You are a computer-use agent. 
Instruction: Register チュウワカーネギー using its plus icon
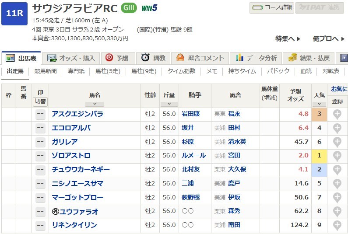(x=337, y=170)
